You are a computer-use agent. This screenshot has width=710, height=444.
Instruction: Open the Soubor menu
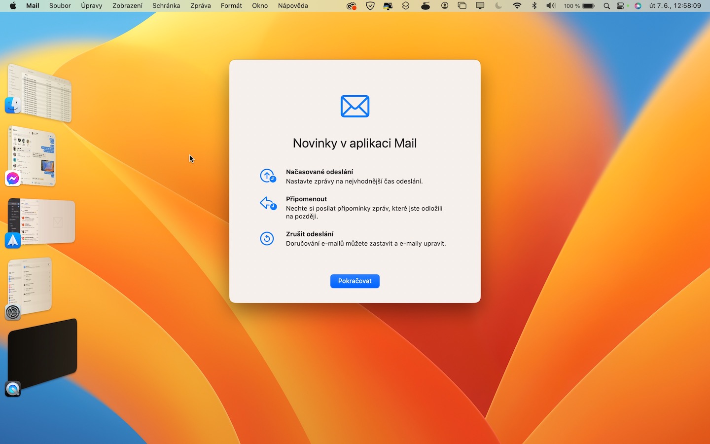coord(60,6)
